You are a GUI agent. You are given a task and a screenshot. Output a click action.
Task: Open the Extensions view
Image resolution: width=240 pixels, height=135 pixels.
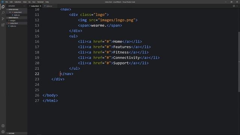coord(3,25)
